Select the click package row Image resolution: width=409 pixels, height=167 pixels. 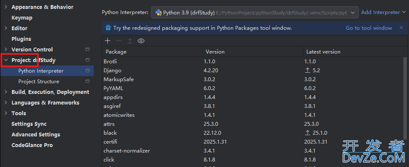click(x=253, y=159)
